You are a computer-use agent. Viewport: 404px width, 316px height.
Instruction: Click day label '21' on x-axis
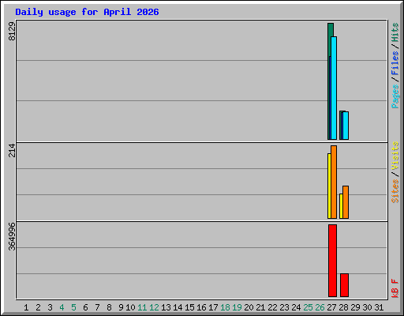click(x=260, y=307)
